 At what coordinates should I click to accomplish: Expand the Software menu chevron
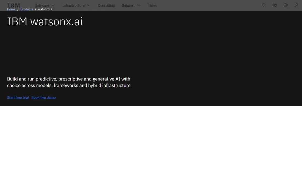(53, 5)
